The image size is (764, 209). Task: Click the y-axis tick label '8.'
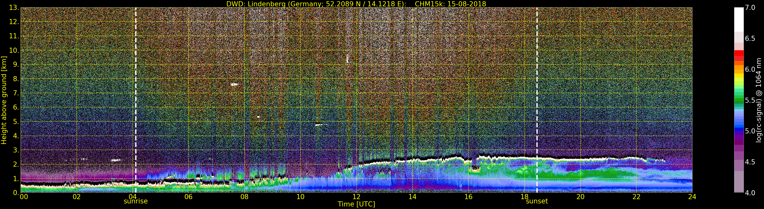click(x=16, y=79)
